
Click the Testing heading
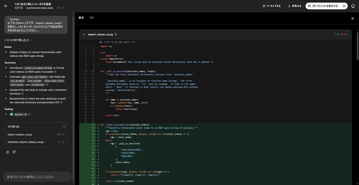click(9, 109)
